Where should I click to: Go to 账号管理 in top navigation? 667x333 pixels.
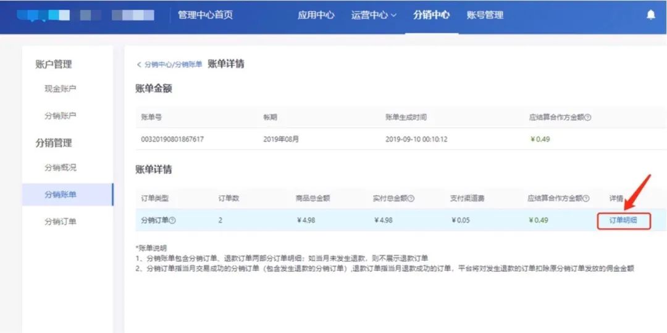485,15
